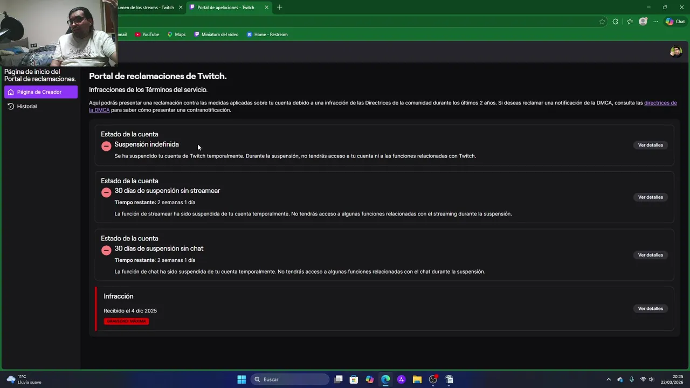
Task: Click the Microsoft Edge taskbar icon
Action: tap(385, 379)
